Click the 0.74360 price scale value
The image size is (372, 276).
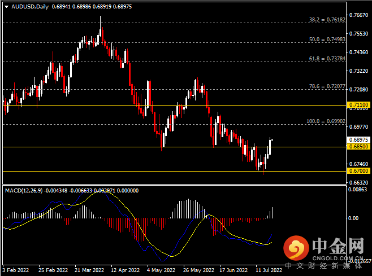[358, 52]
